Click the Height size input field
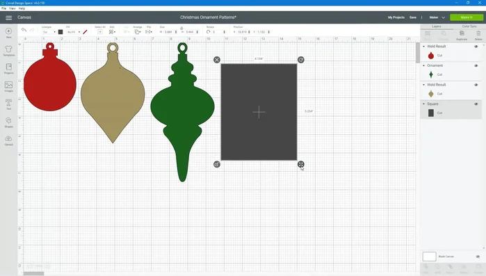This screenshot has height=276, width=486. click(x=191, y=32)
